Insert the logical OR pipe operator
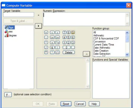133x108 pixels. pyautogui.click(x=57, y=47)
